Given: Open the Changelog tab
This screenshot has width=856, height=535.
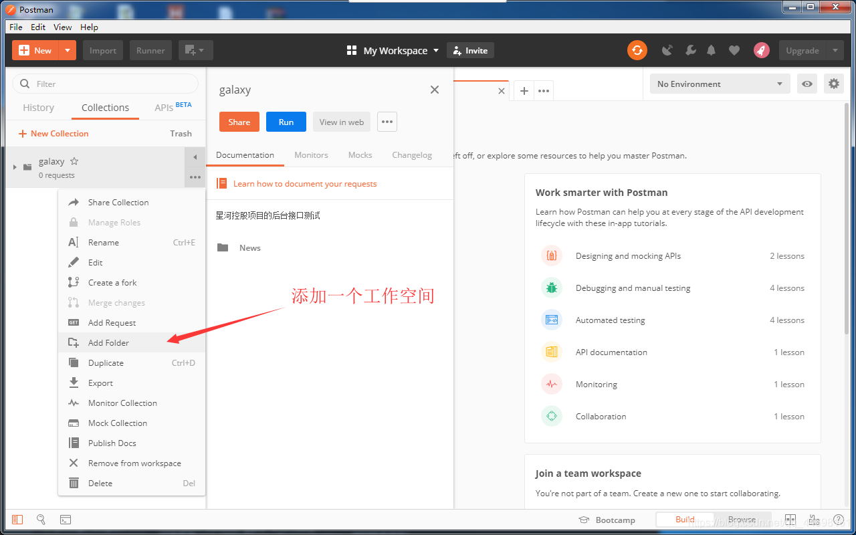Looking at the screenshot, I should [412, 154].
